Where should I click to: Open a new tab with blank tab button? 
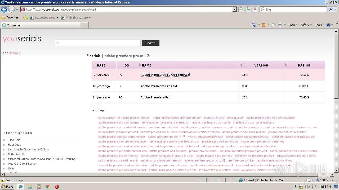[x=84, y=25]
